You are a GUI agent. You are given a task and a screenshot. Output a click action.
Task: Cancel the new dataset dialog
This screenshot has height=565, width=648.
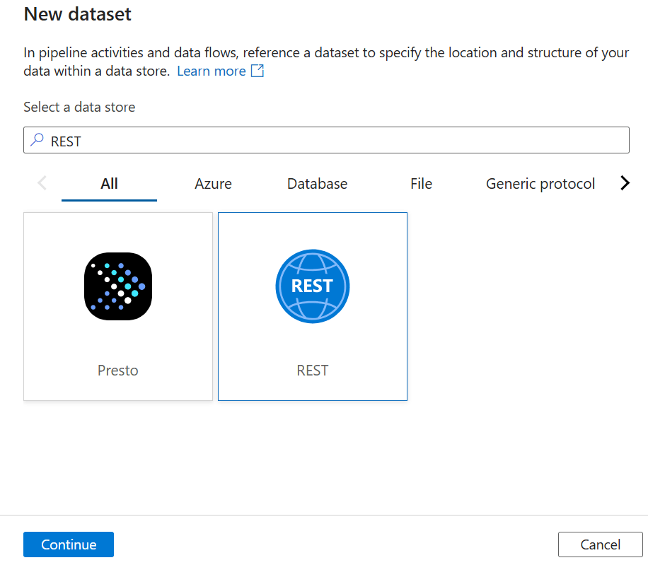click(600, 544)
